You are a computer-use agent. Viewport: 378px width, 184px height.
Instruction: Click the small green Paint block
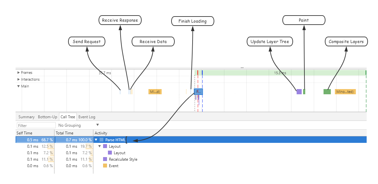304,92
